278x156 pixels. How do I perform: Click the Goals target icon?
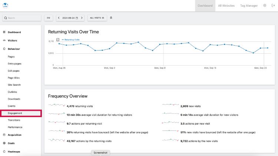4,143
